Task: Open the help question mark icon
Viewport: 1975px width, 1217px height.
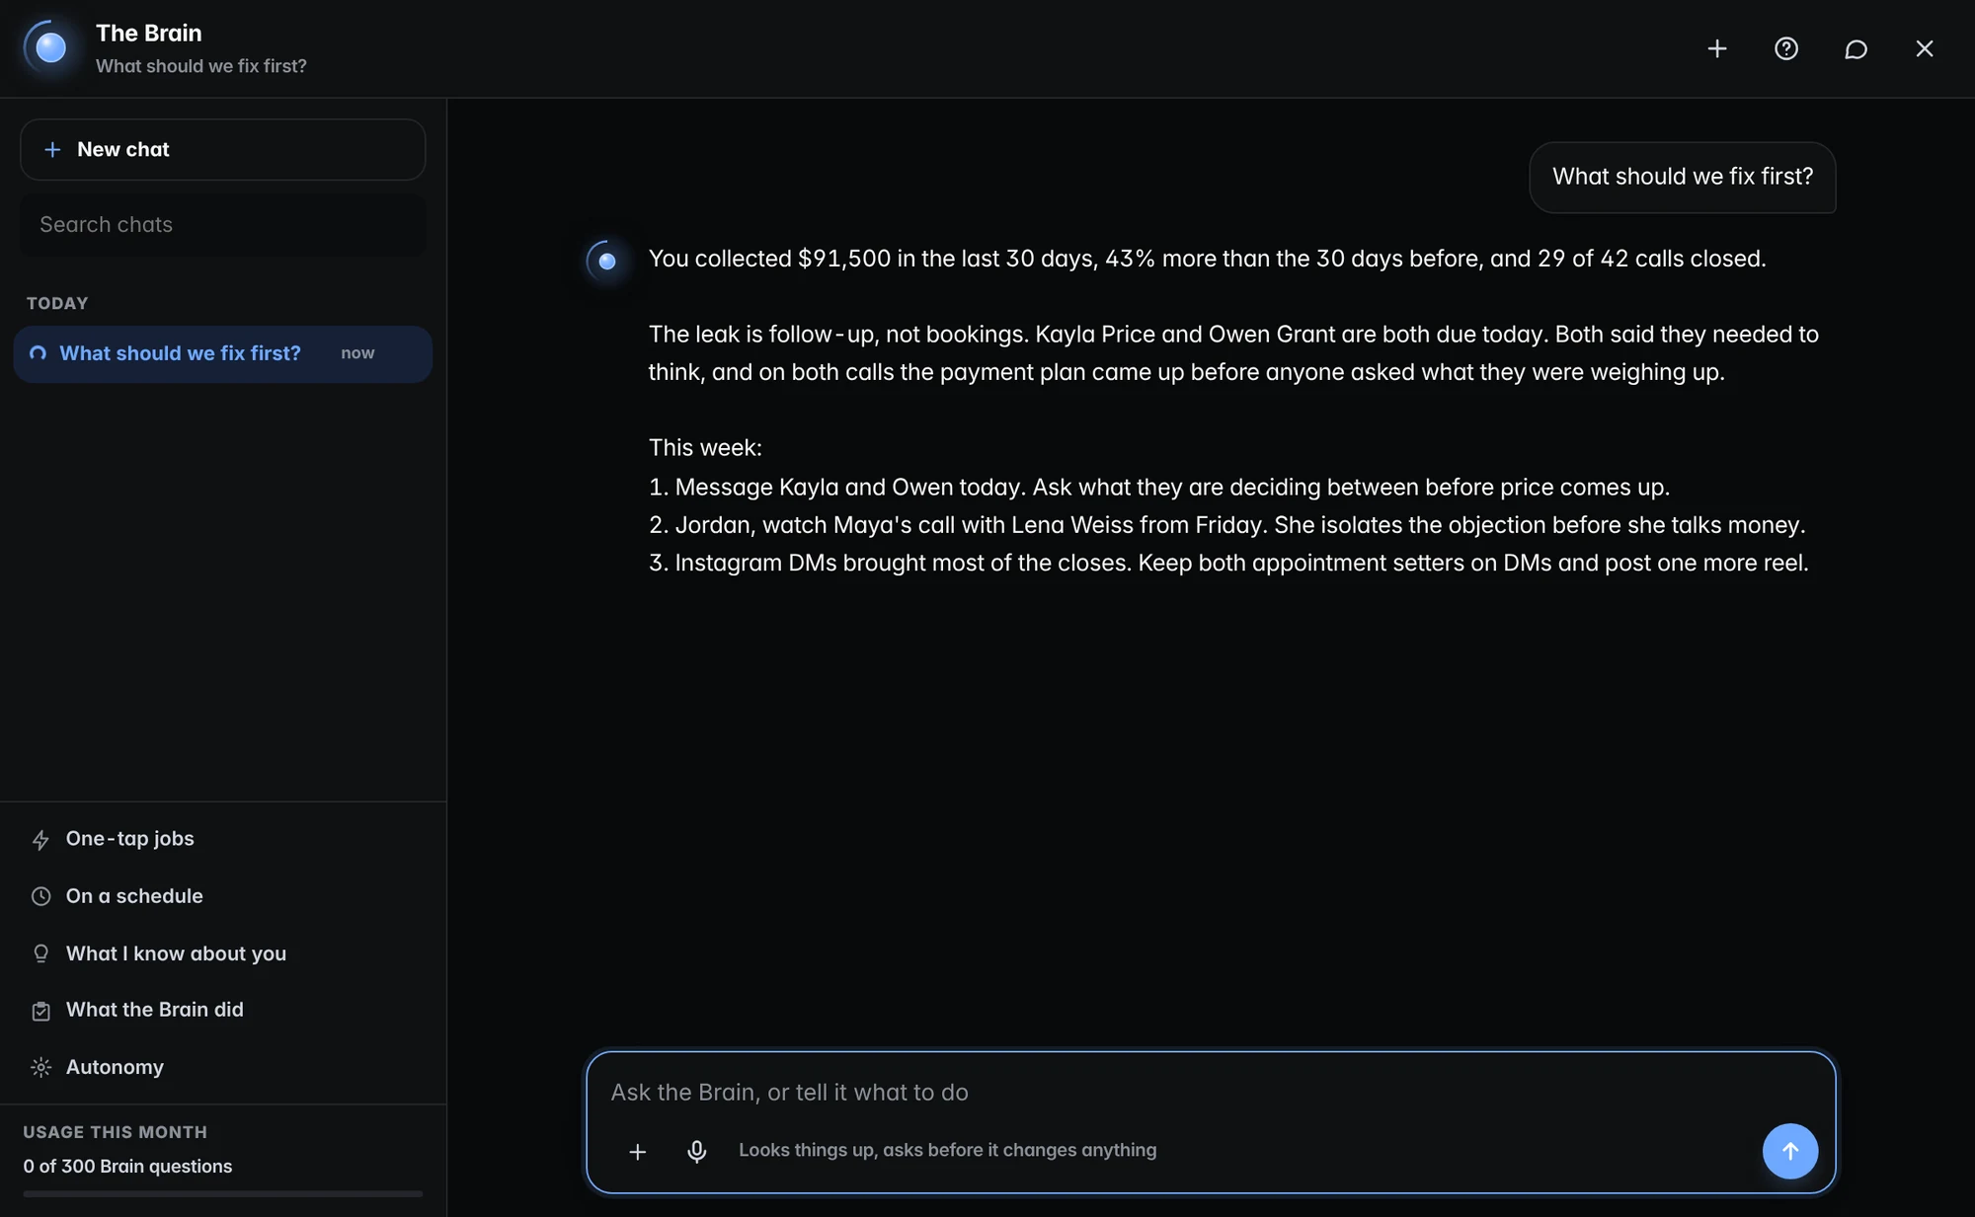Action: [x=1786, y=48]
